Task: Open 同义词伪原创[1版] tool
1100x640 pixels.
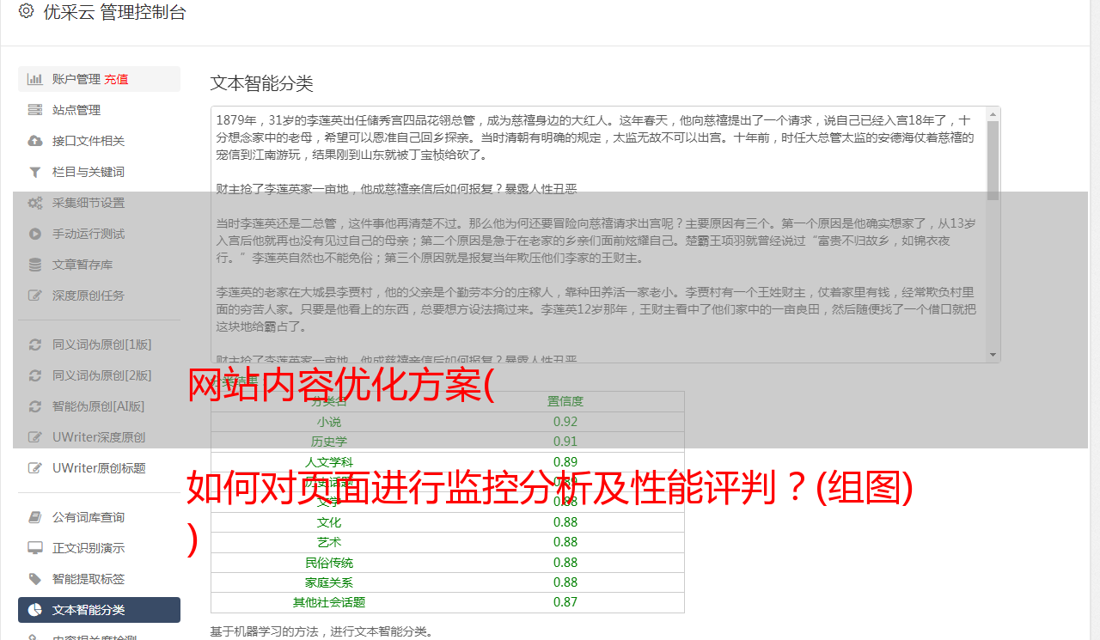Action: point(99,344)
